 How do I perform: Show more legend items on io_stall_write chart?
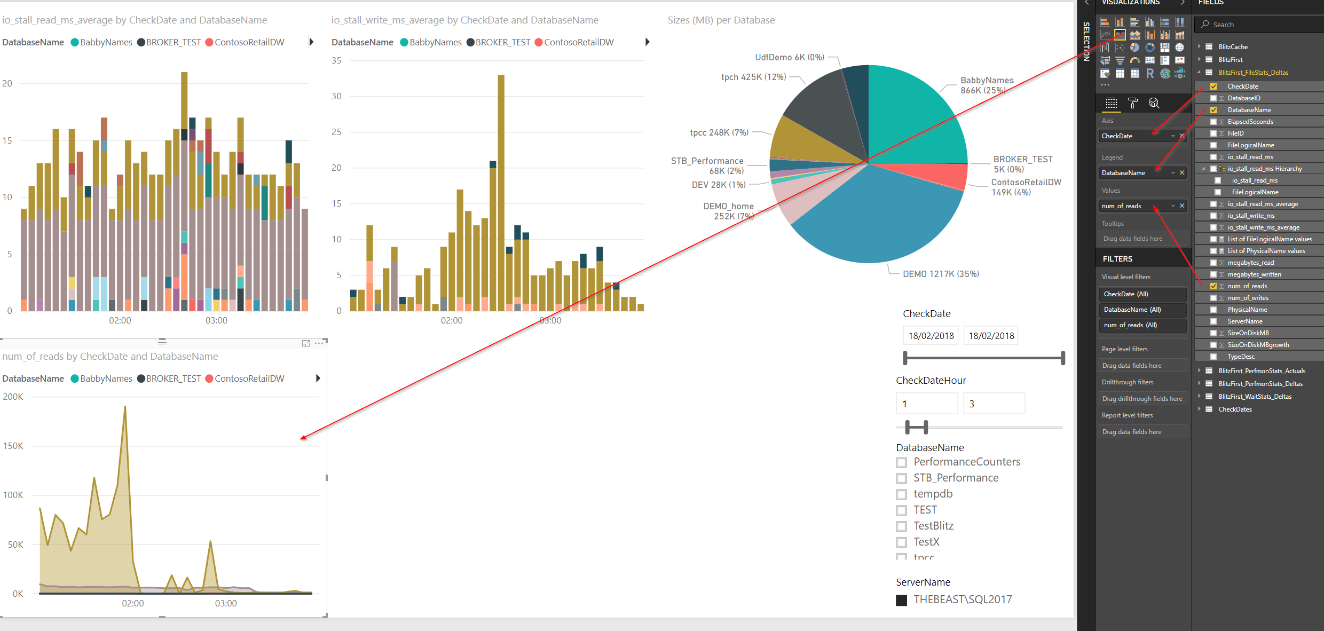pos(648,42)
